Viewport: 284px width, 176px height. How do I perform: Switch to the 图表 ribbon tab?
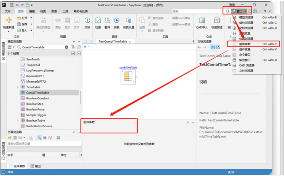tap(54, 11)
